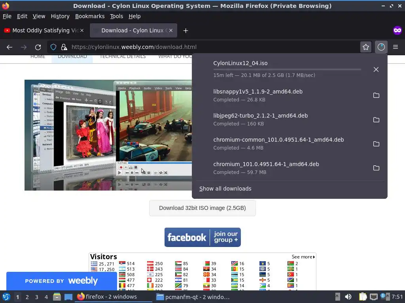Go to the HOME page link

38,56
